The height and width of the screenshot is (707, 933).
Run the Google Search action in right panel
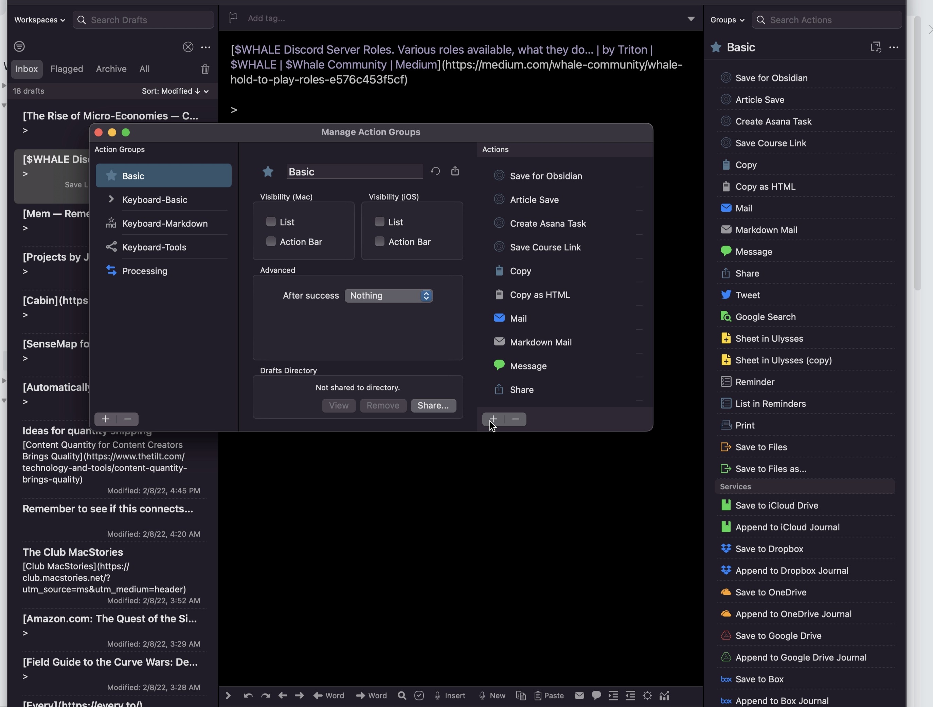click(x=805, y=317)
